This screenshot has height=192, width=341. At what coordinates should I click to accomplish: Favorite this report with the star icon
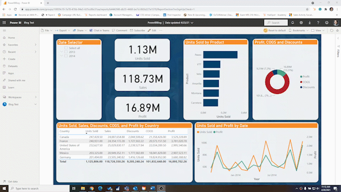tap(337, 30)
